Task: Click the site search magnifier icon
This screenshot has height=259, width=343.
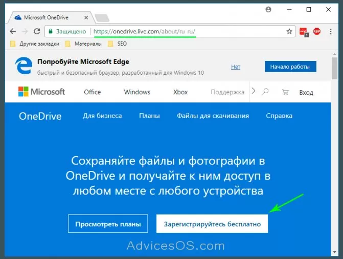Action: point(265,92)
